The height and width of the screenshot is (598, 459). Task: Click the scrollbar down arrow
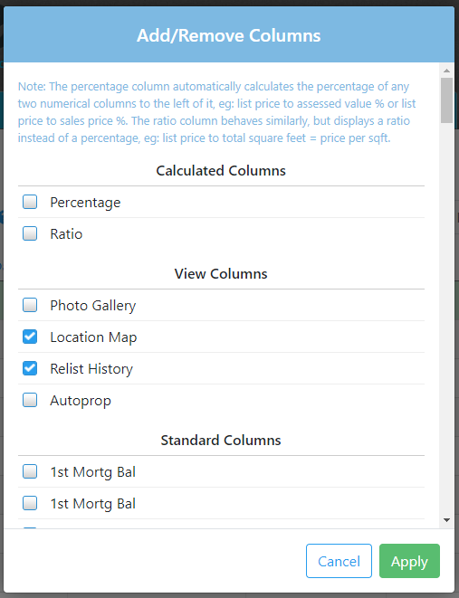point(446,520)
